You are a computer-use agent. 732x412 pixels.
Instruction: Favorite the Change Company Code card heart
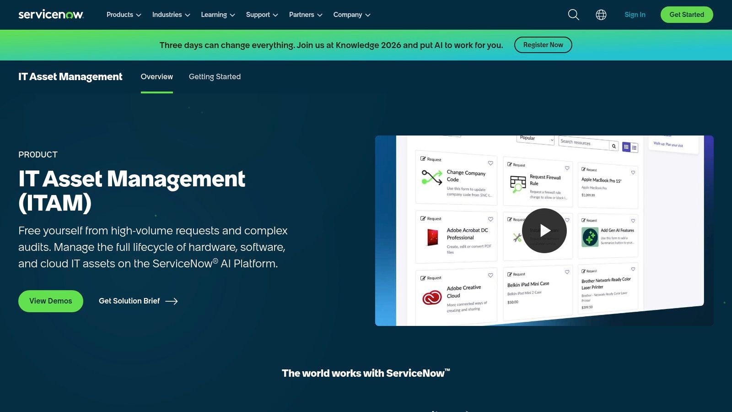[490, 163]
